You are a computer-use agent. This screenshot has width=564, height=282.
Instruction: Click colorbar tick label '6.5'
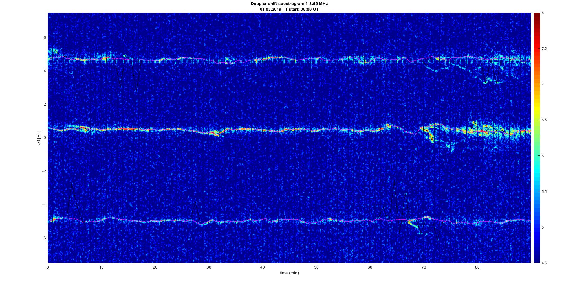pos(544,120)
